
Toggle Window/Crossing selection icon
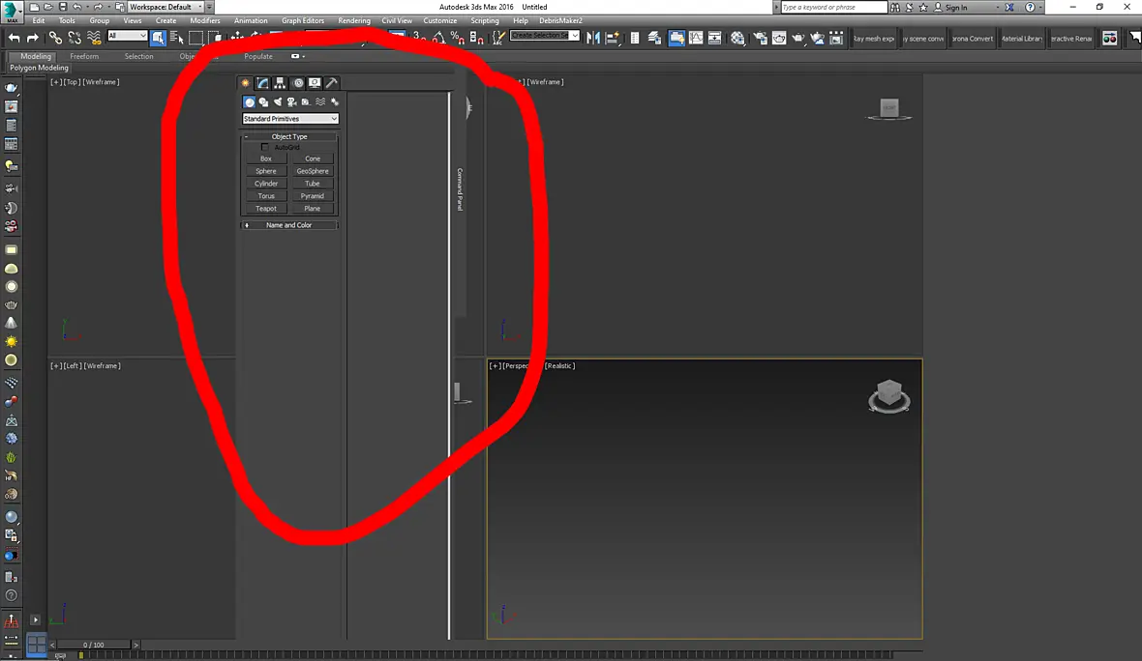[215, 38]
